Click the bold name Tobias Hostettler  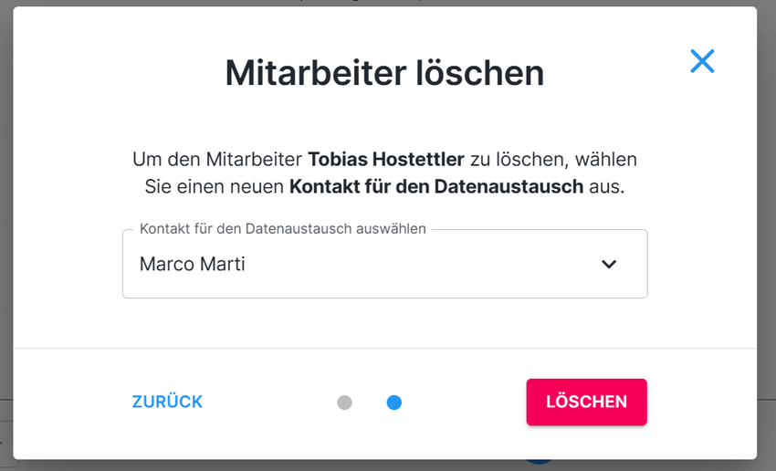(386, 160)
